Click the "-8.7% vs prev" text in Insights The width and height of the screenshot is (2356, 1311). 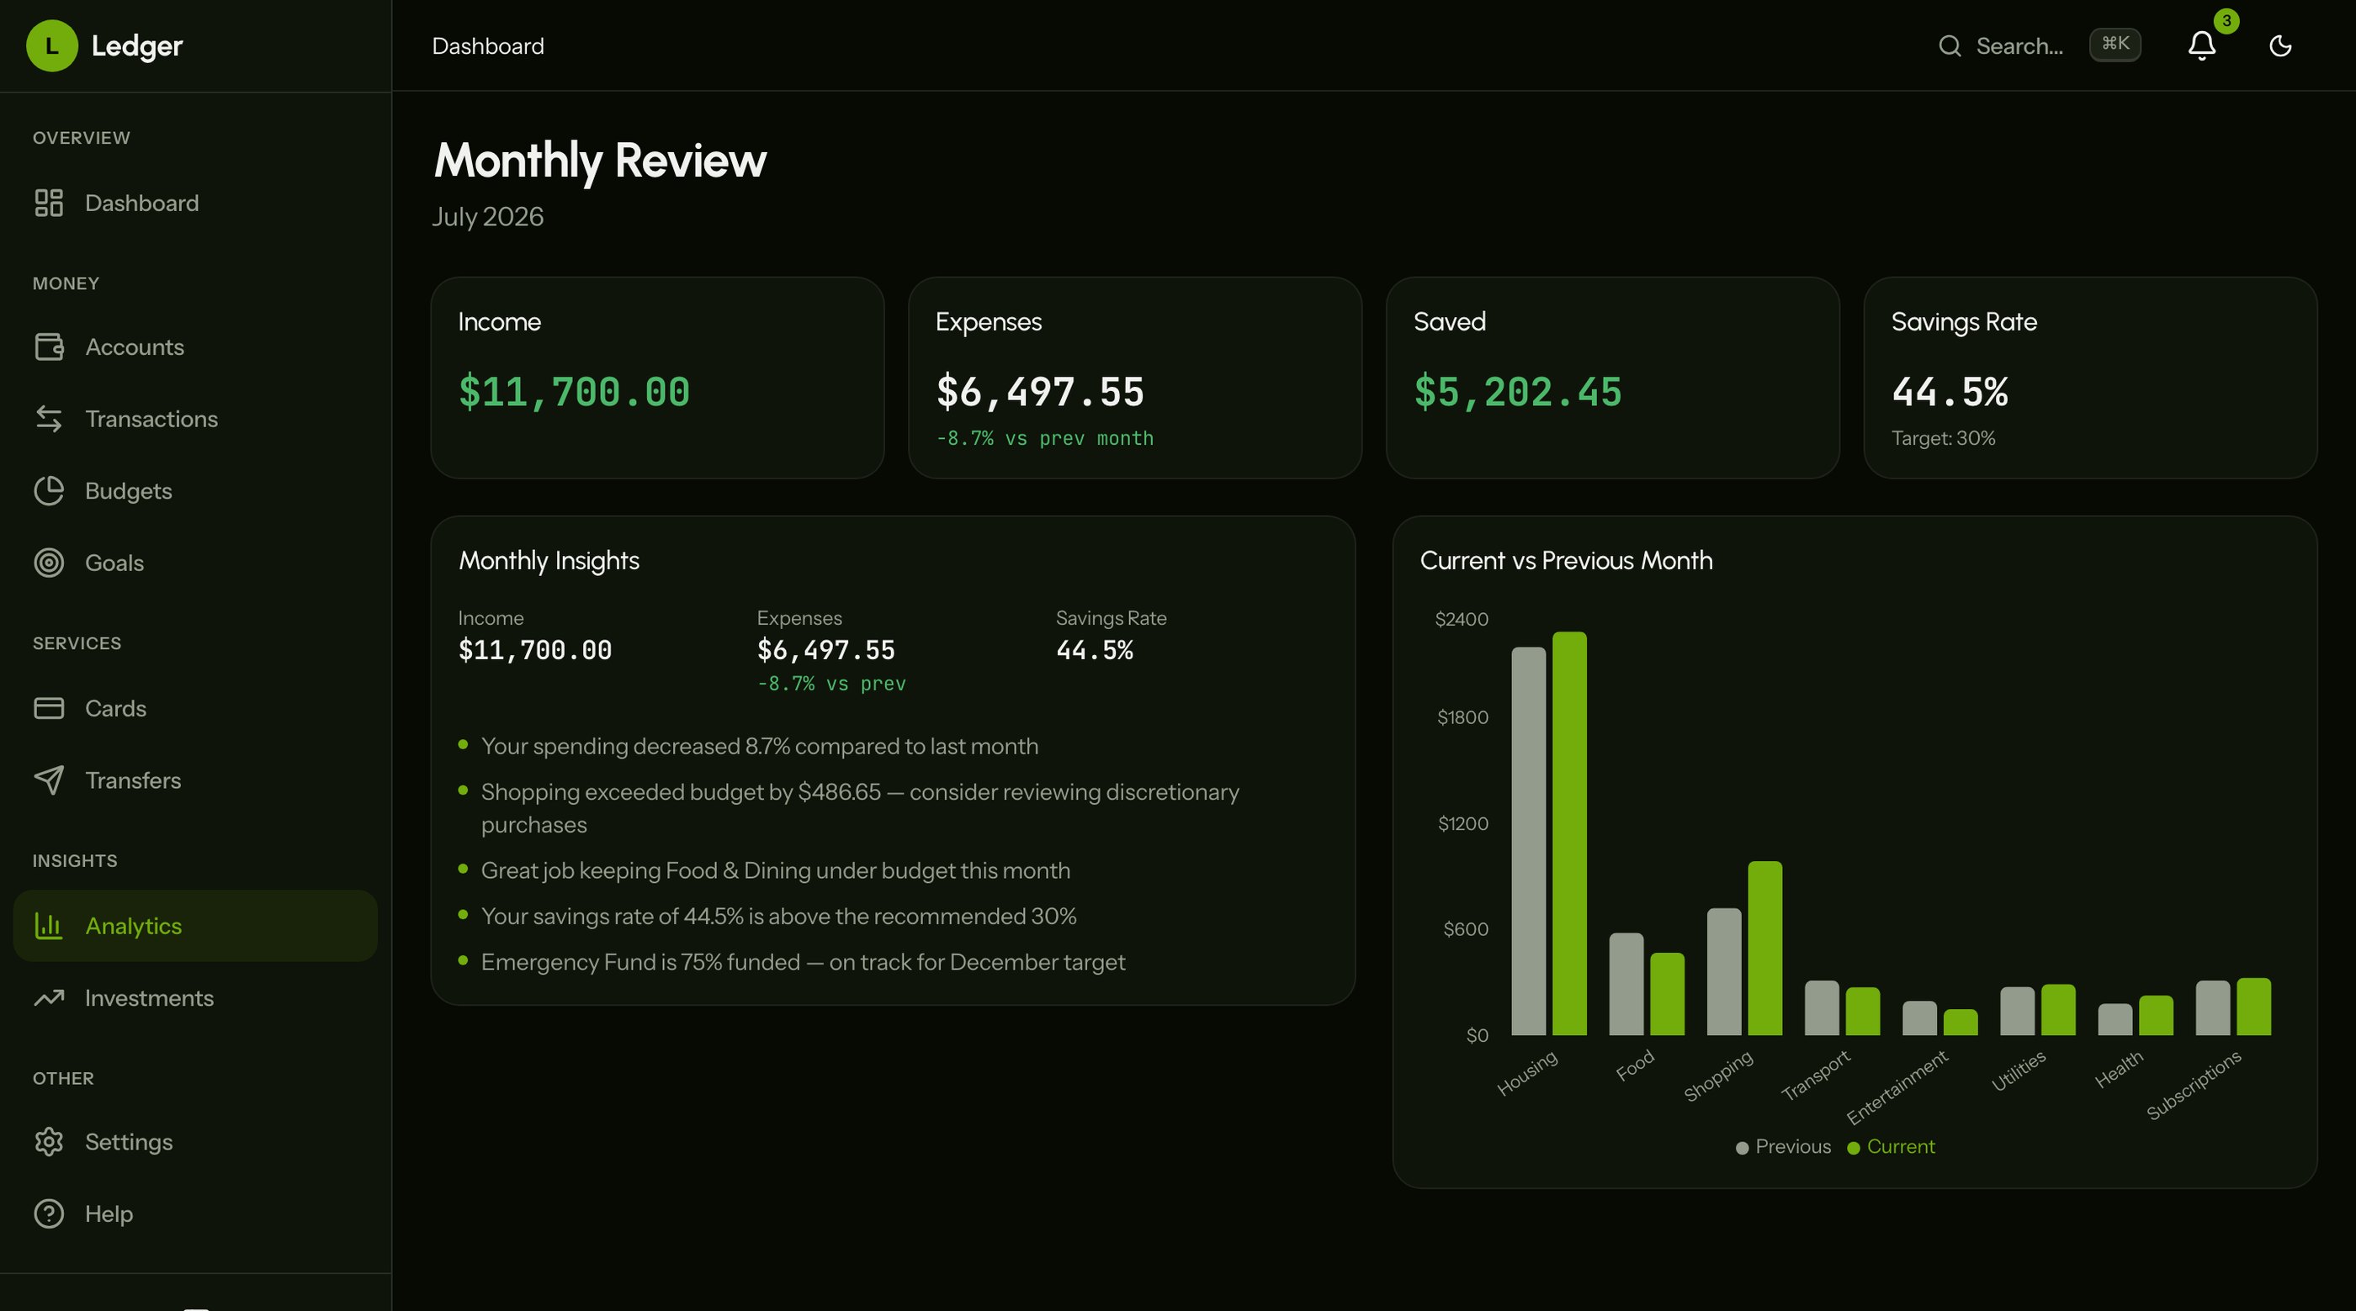pyautogui.click(x=831, y=684)
